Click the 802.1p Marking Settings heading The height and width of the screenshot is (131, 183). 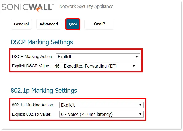[x=44, y=90]
